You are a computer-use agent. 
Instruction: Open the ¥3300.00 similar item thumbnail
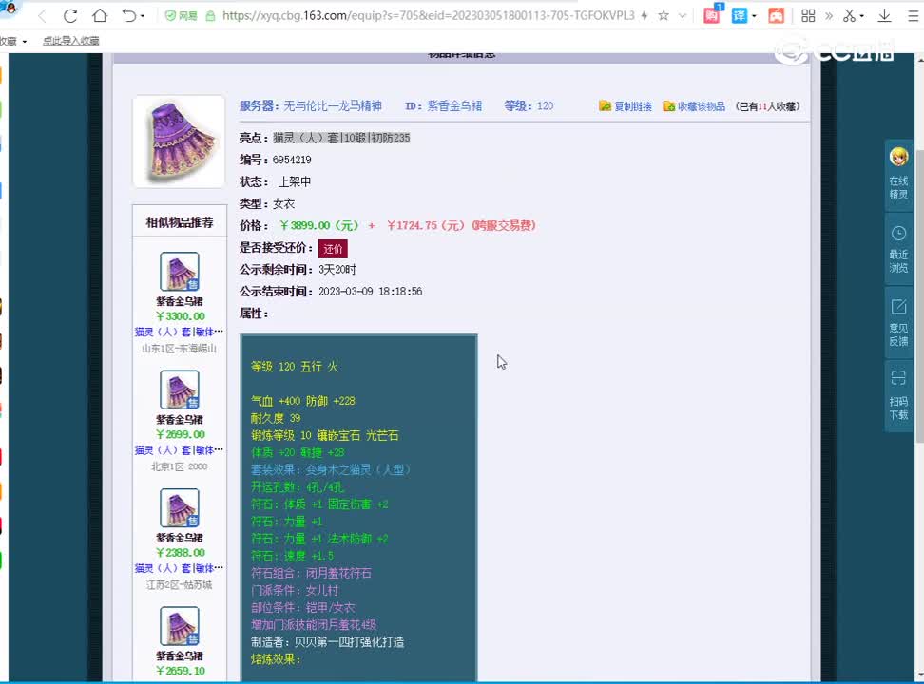click(x=179, y=272)
